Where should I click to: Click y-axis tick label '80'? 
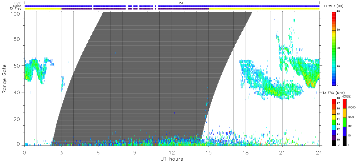pos(17,39)
